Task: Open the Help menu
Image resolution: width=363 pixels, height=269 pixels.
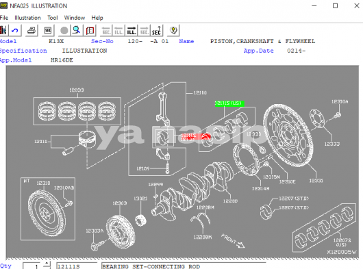Action: tap(97, 18)
